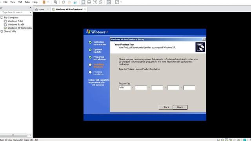Click the Preparing installation step indicator
Viewport: 251px width, 141px height.
[x=90, y=57]
